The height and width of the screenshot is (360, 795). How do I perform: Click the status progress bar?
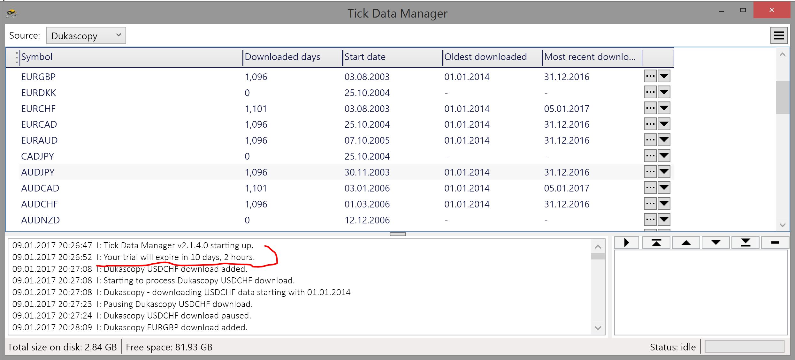(745, 347)
